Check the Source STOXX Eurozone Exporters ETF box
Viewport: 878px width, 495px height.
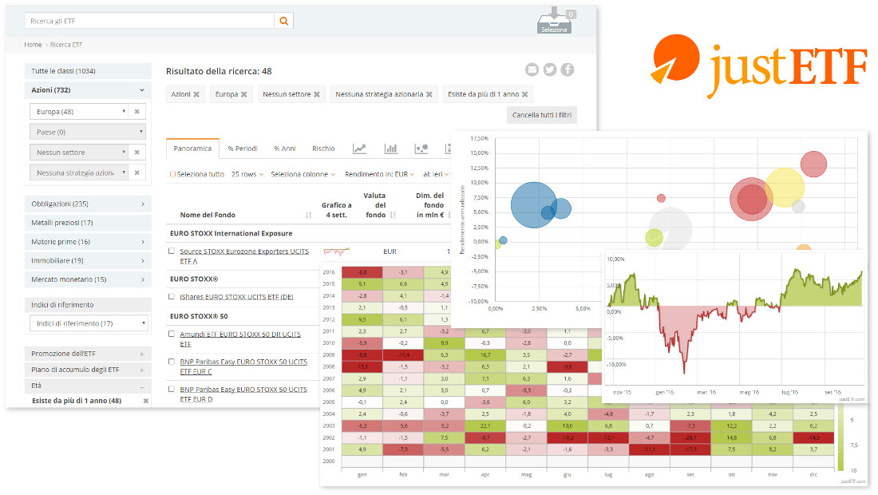click(x=172, y=251)
